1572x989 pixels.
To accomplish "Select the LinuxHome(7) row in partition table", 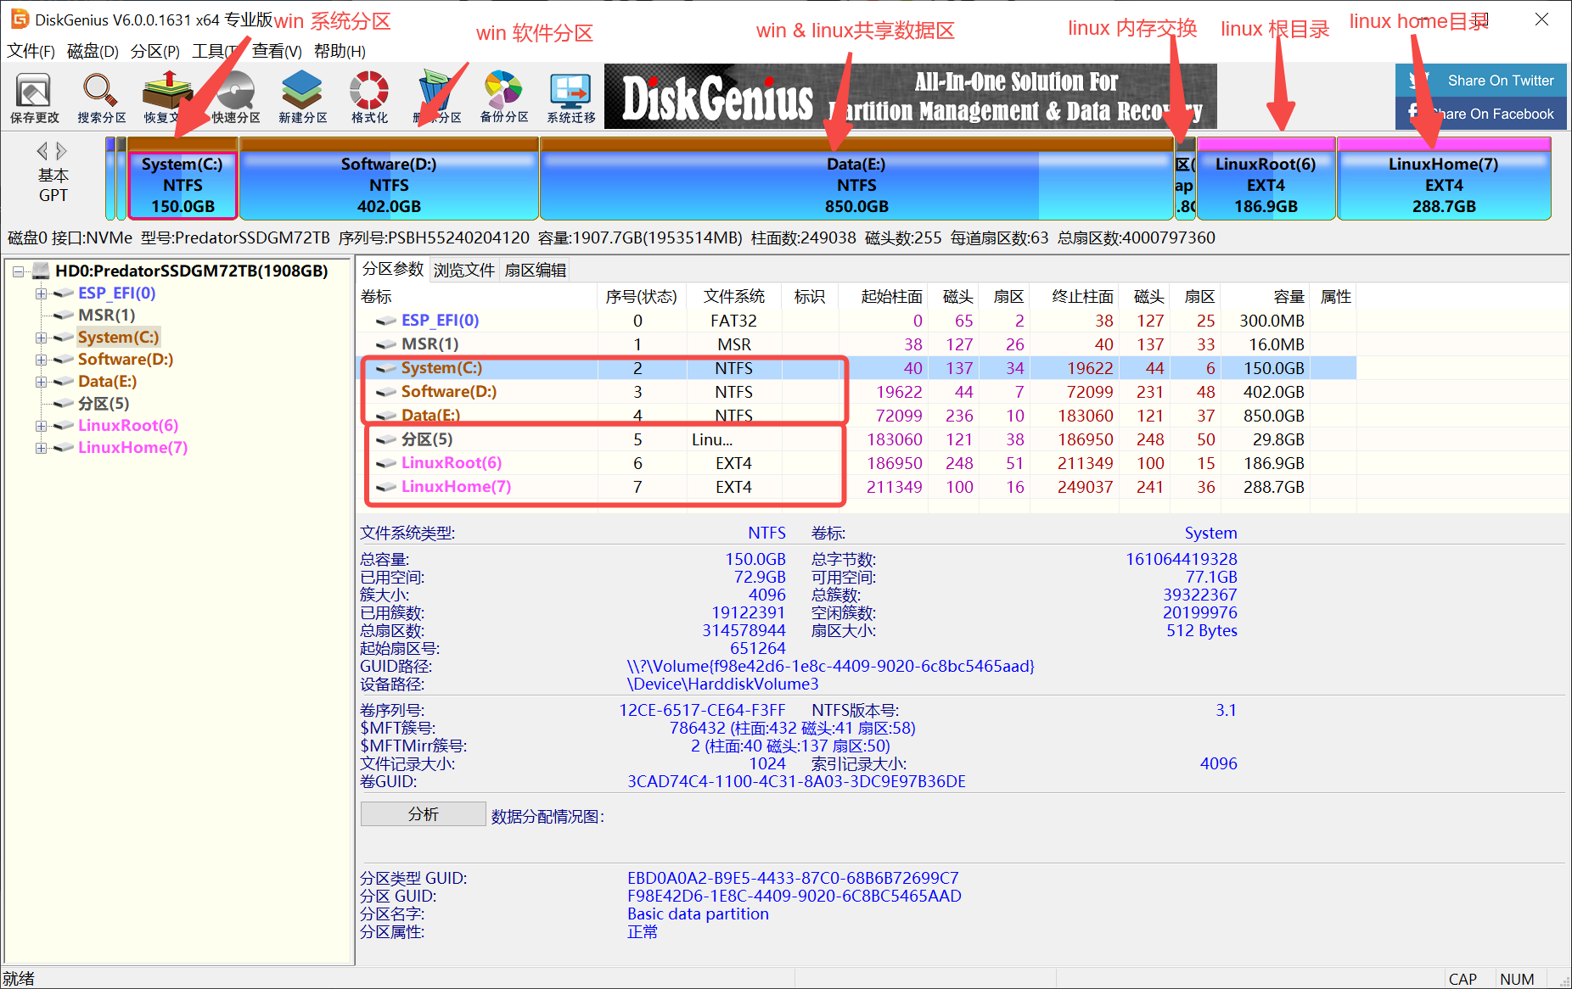I will point(857,487).
